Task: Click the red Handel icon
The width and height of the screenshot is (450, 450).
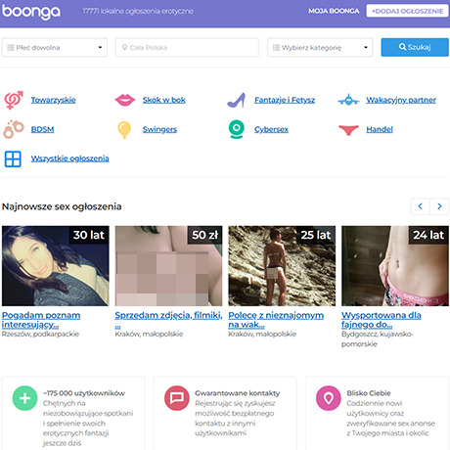Action: [x=348, y=130]
